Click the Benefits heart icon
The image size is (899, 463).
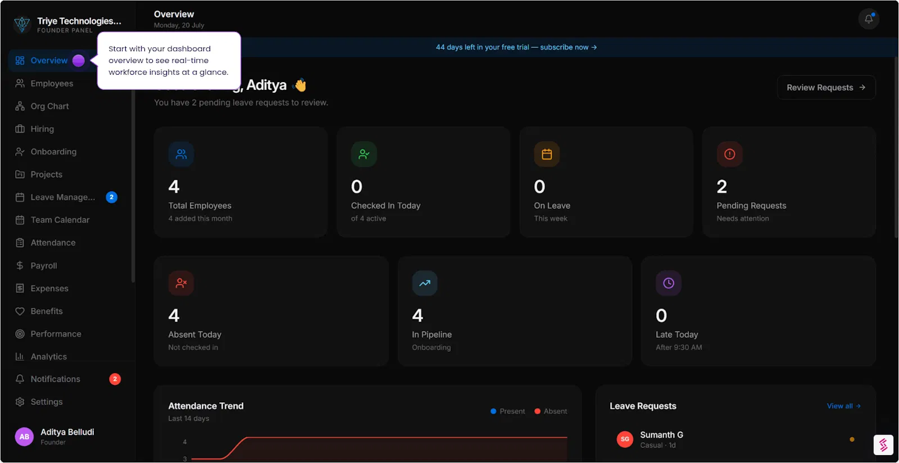(x=20, y=311)
